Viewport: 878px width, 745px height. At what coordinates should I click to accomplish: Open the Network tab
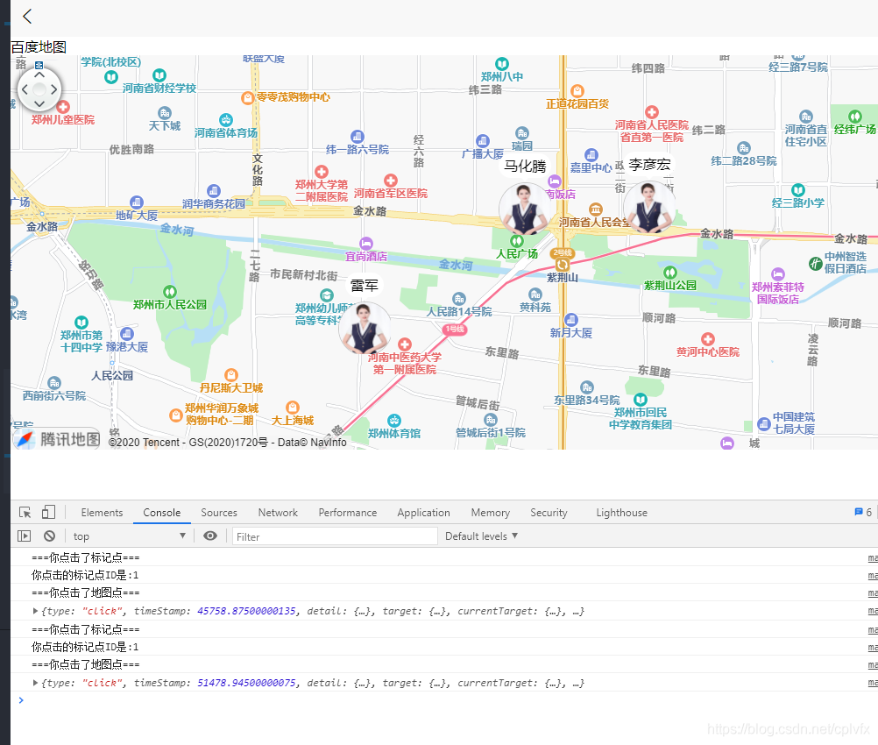pos(278,513)
